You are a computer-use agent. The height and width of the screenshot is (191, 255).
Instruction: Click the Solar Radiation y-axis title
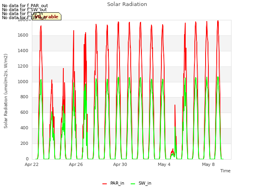point(6,91)
